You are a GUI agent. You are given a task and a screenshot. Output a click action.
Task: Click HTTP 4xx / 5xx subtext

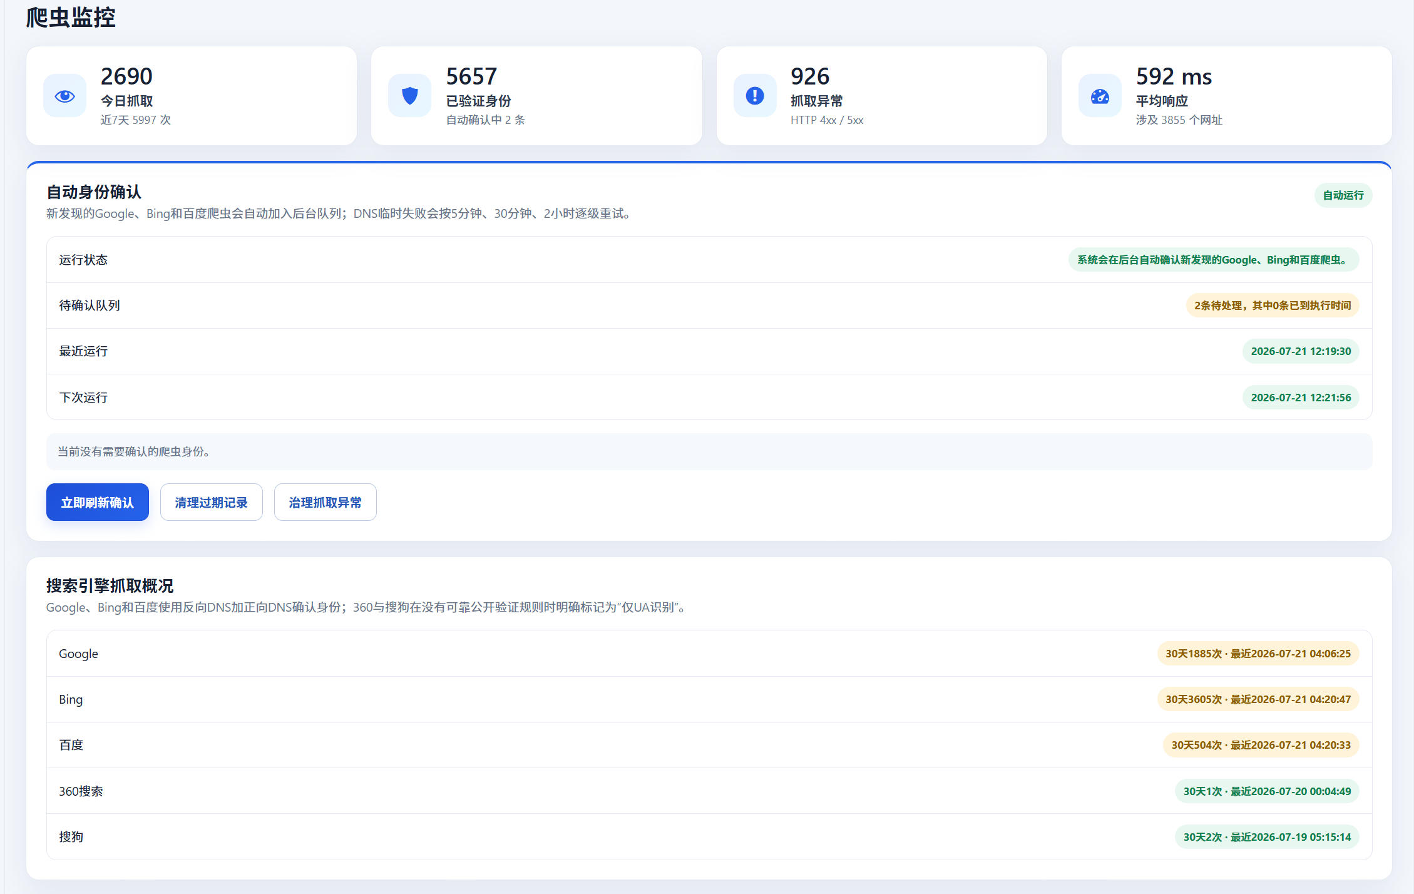(827, 120)
